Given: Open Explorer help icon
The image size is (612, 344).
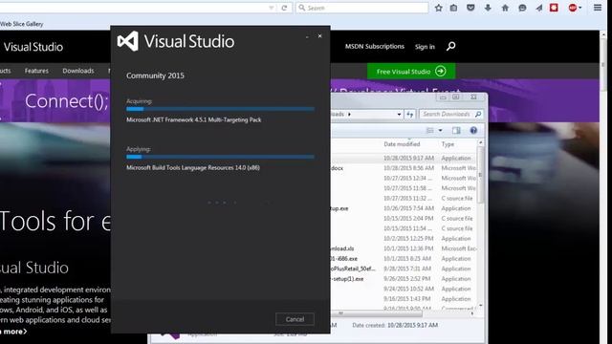Looking at the screenshot, I should click(473, 130).
